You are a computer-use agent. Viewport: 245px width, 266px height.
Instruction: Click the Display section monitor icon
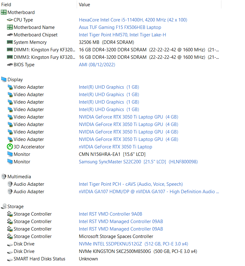(4, 79)
